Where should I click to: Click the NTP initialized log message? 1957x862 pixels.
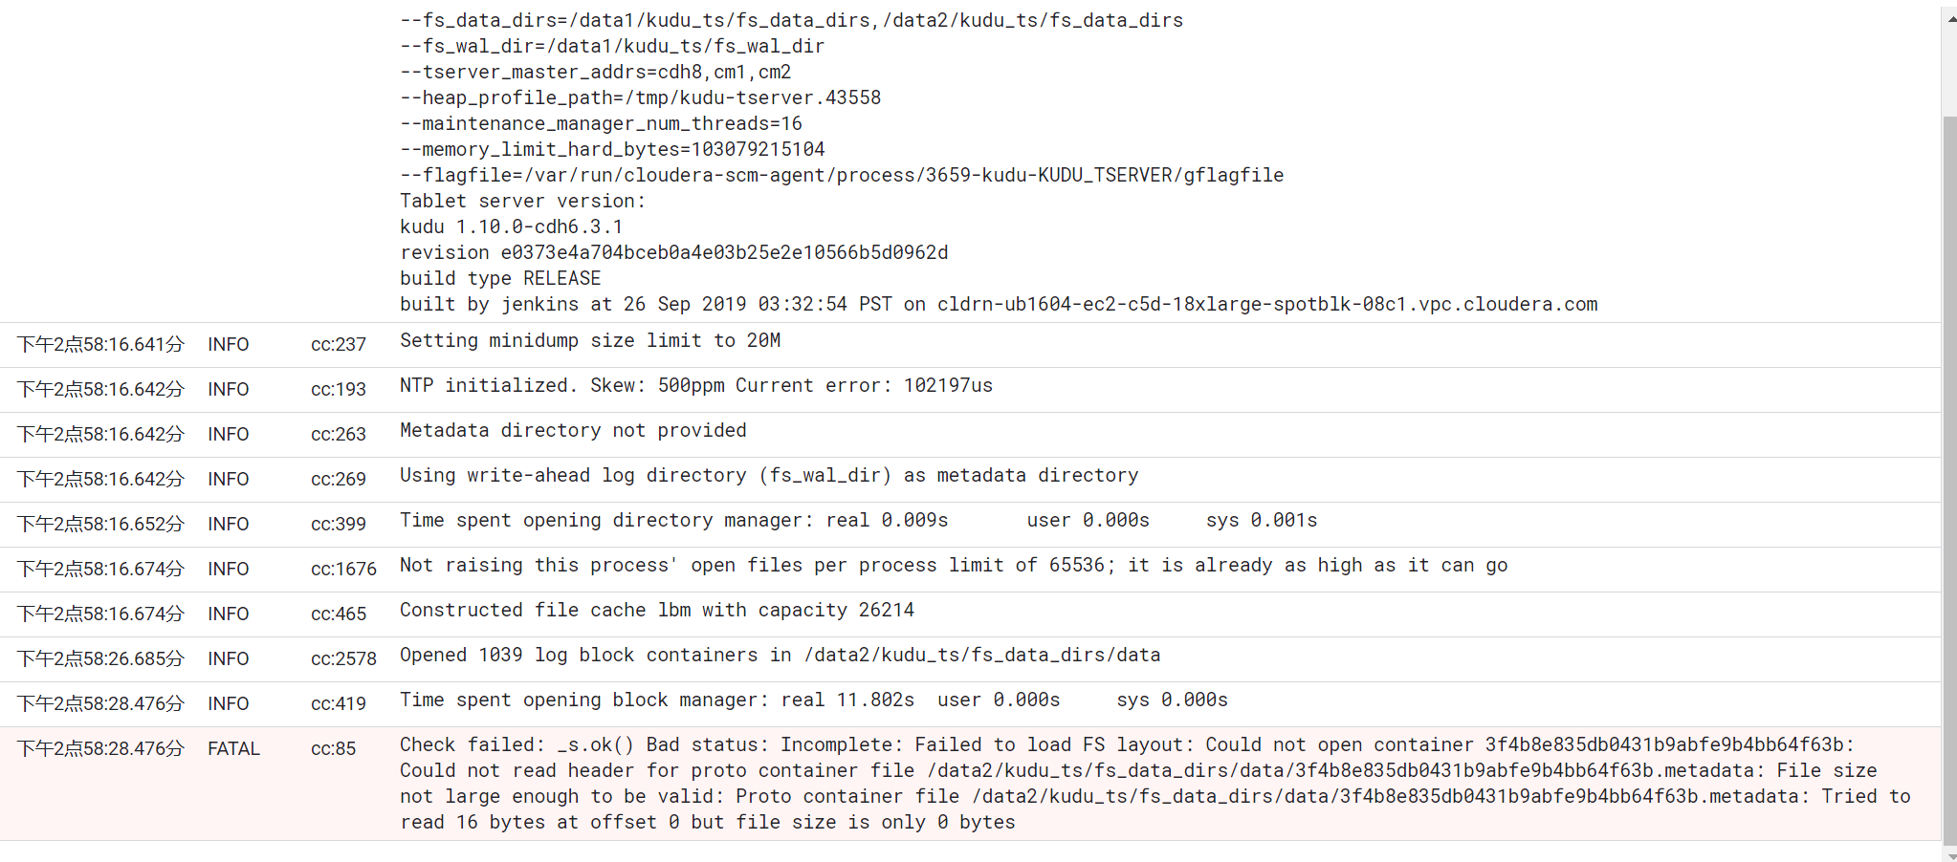[x=695, y=386]
